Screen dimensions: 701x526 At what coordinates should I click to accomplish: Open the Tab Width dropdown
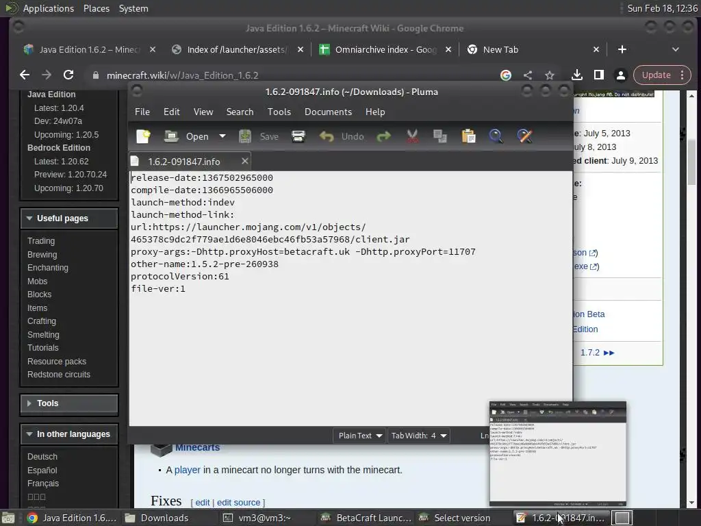click(x=418, y=436)
